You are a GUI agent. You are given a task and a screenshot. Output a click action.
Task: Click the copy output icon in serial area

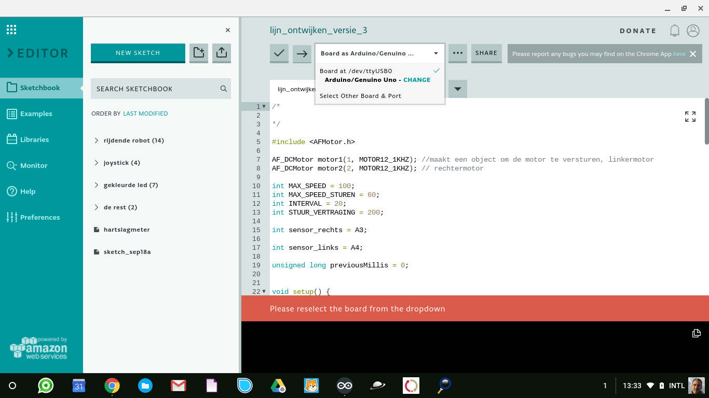click(696, 333)
